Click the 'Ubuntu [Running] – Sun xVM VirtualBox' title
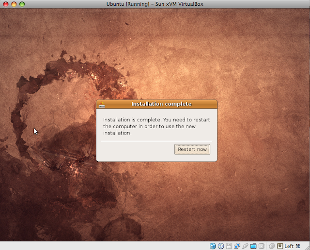This screenshot has height=250, width=310. pyautogui.click(x=155, y=4)
